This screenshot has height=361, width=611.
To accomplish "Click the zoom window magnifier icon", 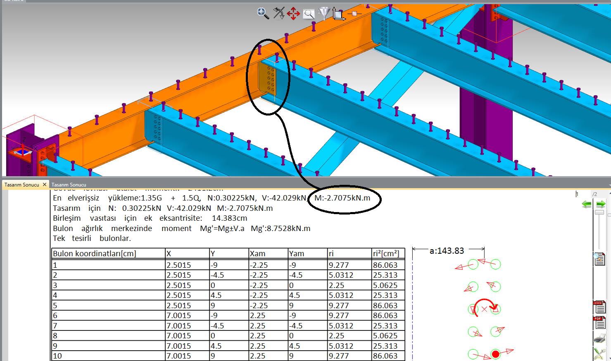I will coord(309,14).
